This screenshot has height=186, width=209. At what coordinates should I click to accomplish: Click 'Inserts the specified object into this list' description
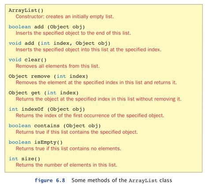(x=89, y=49)
